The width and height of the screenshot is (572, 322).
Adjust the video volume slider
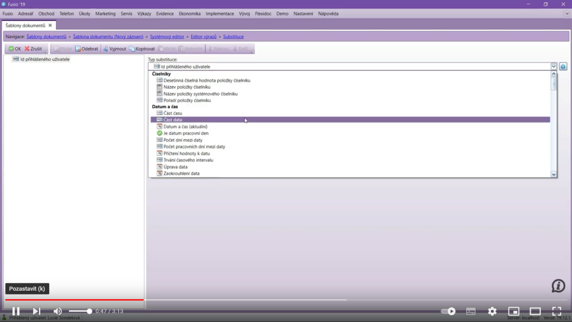79,311
